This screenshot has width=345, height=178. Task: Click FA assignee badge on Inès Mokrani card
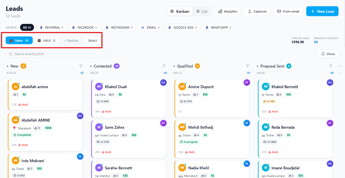pyautogui.click(x=80, y=157)
